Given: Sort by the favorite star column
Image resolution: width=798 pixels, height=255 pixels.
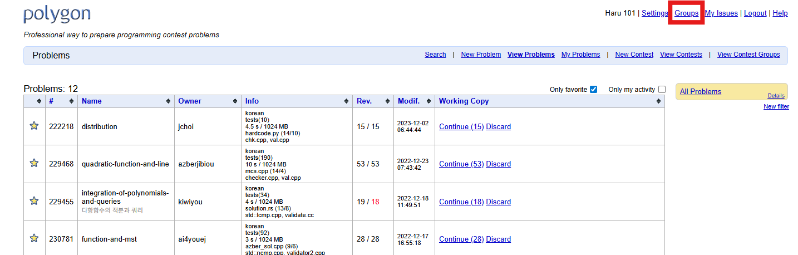Looking at the screenshot, I should [x=39, y=101].
